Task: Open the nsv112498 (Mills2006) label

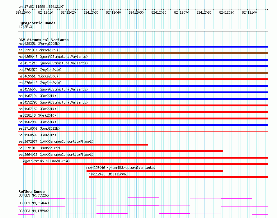Action: [x=108, y=174]
